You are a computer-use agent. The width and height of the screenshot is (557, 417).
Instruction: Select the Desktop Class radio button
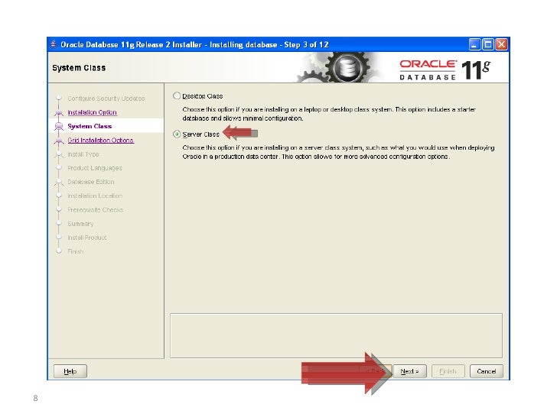(177, 95)
